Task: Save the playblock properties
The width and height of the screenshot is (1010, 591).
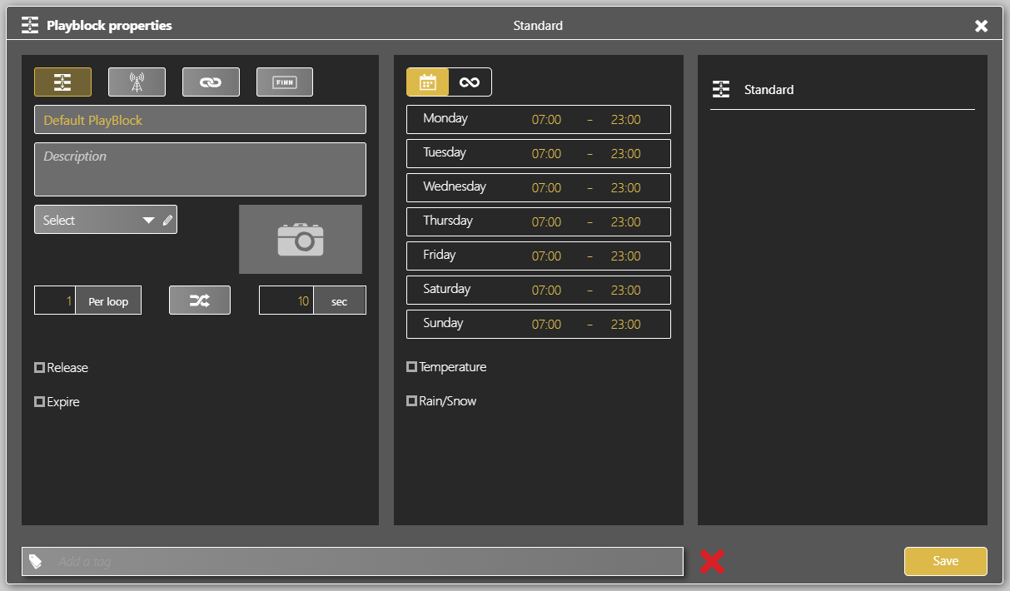Action: 946,561
